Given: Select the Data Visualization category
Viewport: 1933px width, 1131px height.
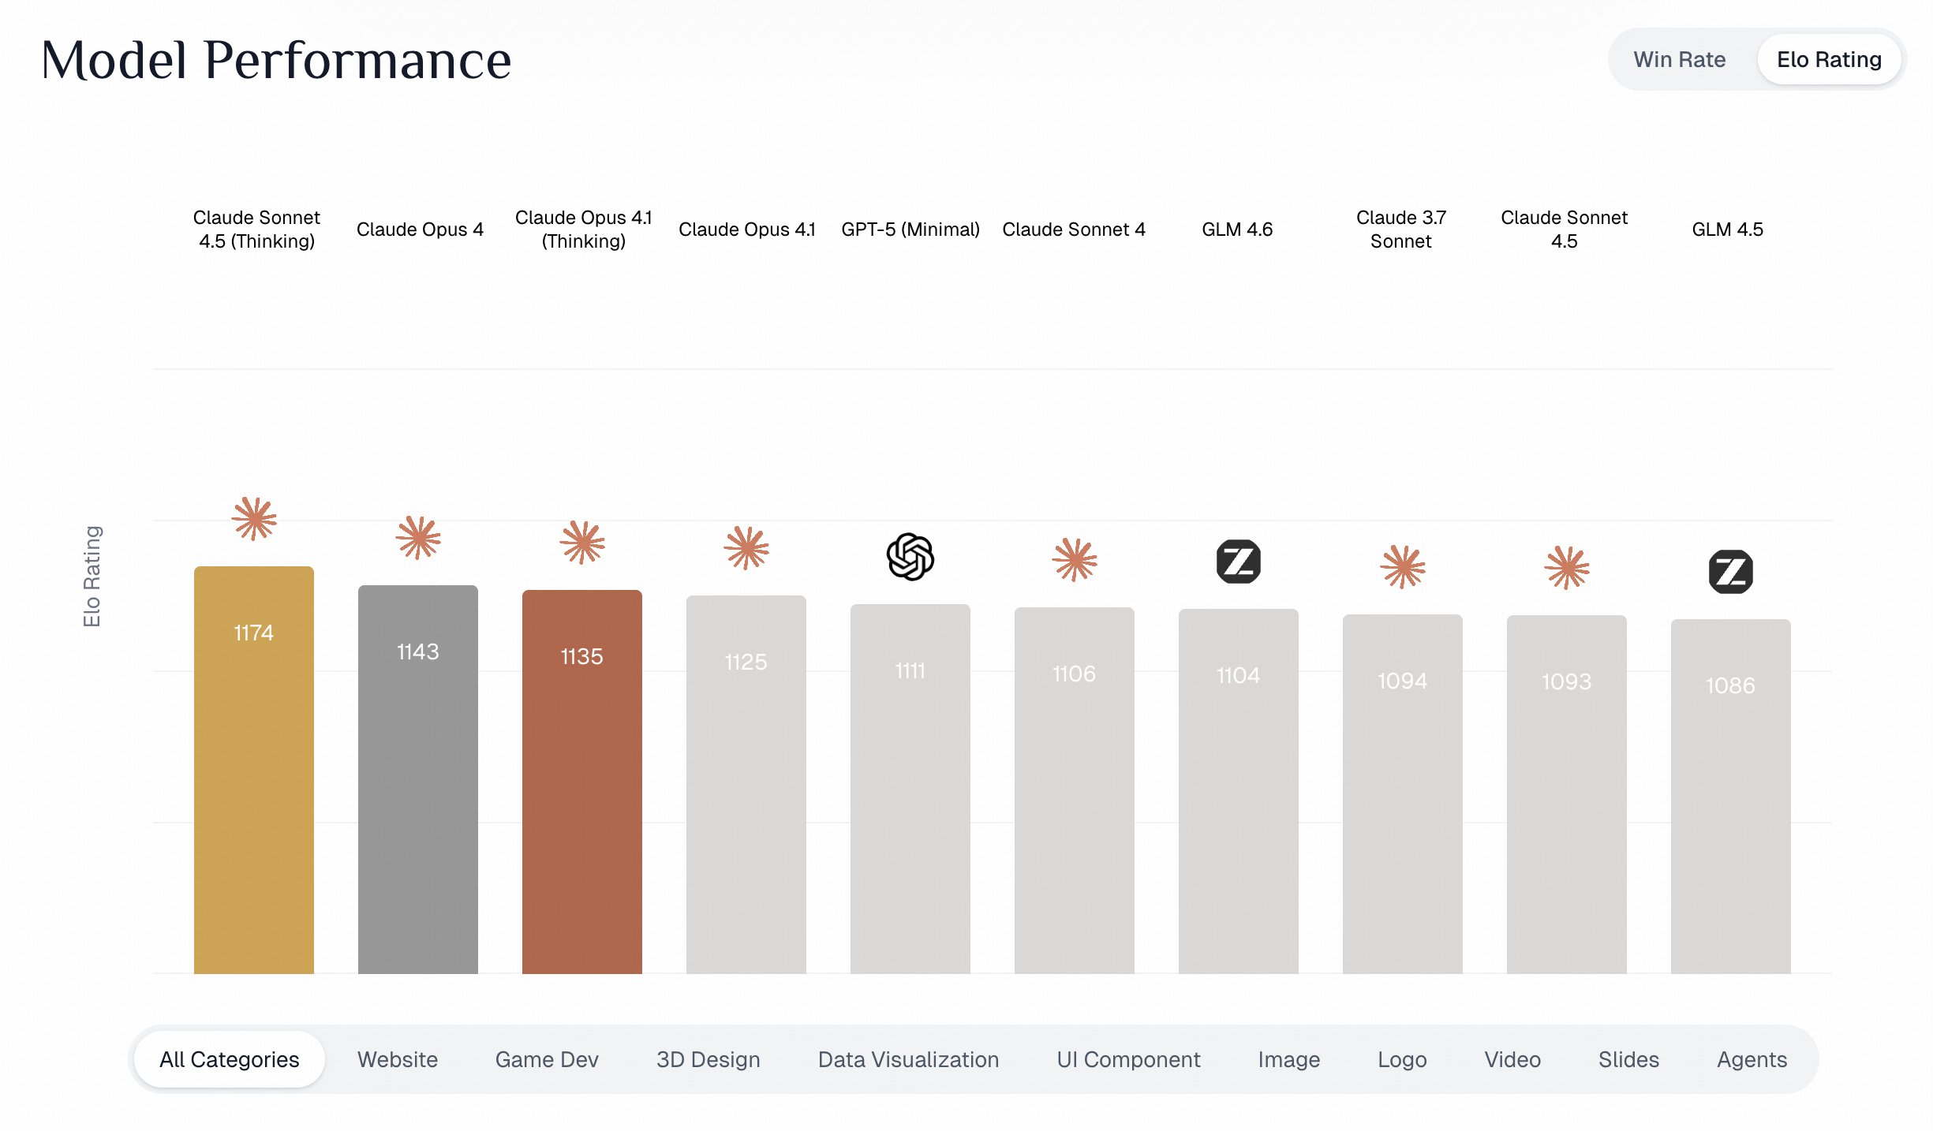Looking at the screenshot, I should point(908,1059).
